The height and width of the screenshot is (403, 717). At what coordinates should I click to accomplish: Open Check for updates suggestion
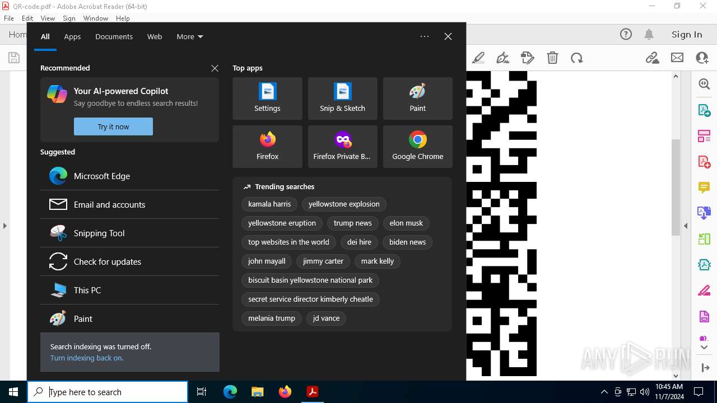tap(130, 261)
